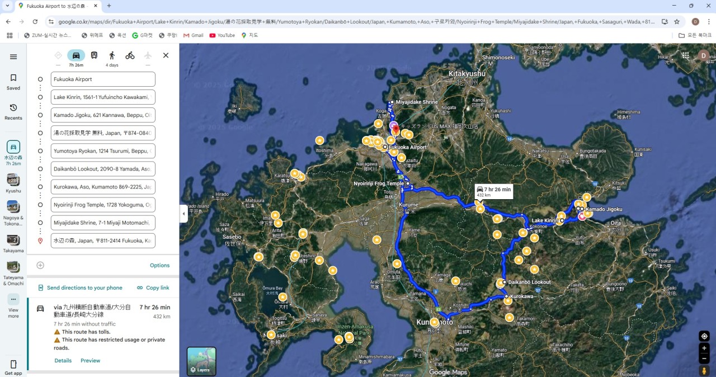Select the Walking travel mode icon
This screenshot has width=716, height=377.
tap(112, 55)
